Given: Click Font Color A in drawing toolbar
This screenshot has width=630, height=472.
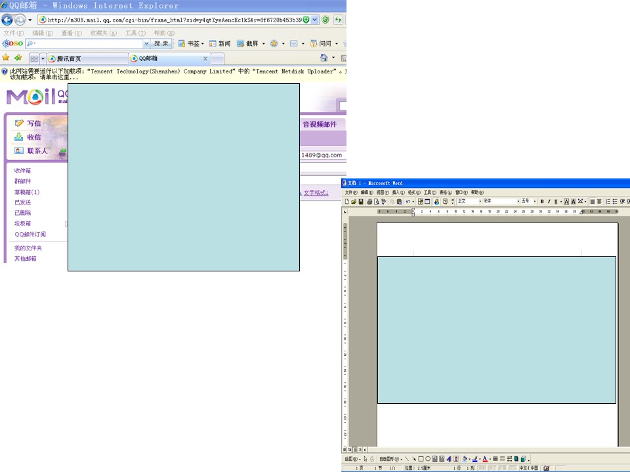Looking at the screenshot, I should 485,459.
